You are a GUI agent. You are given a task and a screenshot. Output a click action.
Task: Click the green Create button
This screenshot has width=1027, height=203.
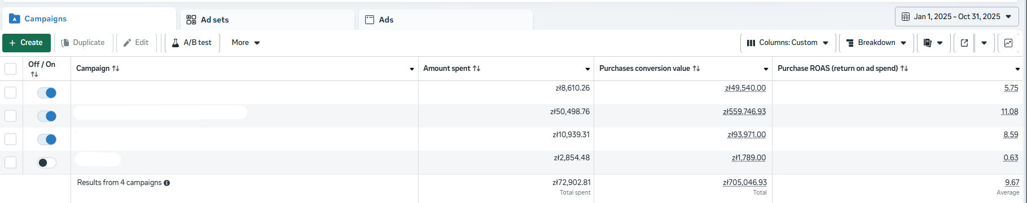pyautogui.click(x=27, y=43)
